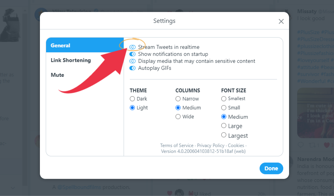This screenshot has height=196, width=334.
Task: Toggle sensitive content media display switch
Action: (133, 61)
